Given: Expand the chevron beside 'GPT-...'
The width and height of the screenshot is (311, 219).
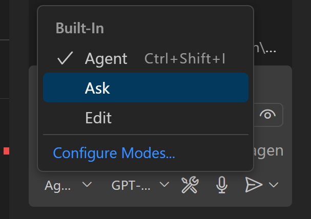Looking at the screenshot, I should [164, 185].
